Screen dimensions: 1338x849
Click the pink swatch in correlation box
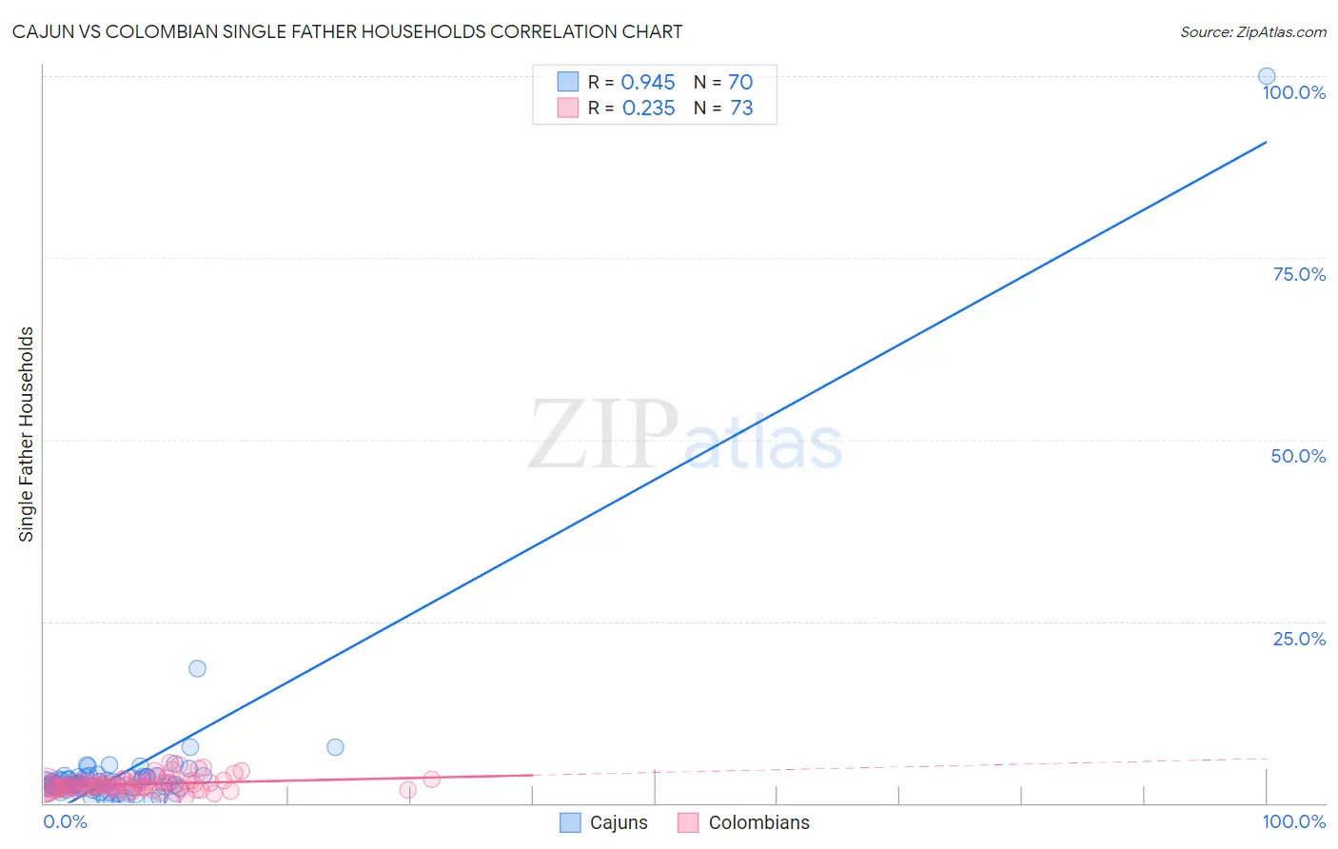tap(568, 108)
